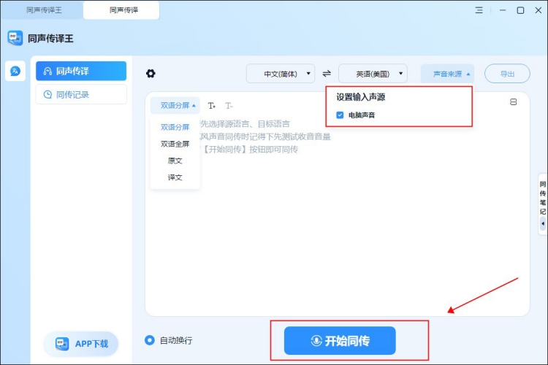
Task: Select 双语全屏 from display mode list
Action: point(175,144)
